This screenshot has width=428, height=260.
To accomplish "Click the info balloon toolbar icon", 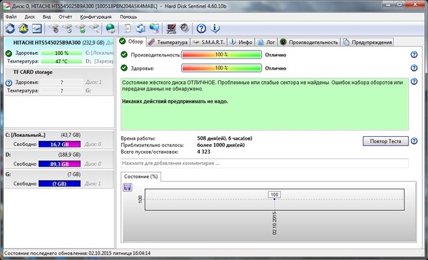I will (215, 28).
